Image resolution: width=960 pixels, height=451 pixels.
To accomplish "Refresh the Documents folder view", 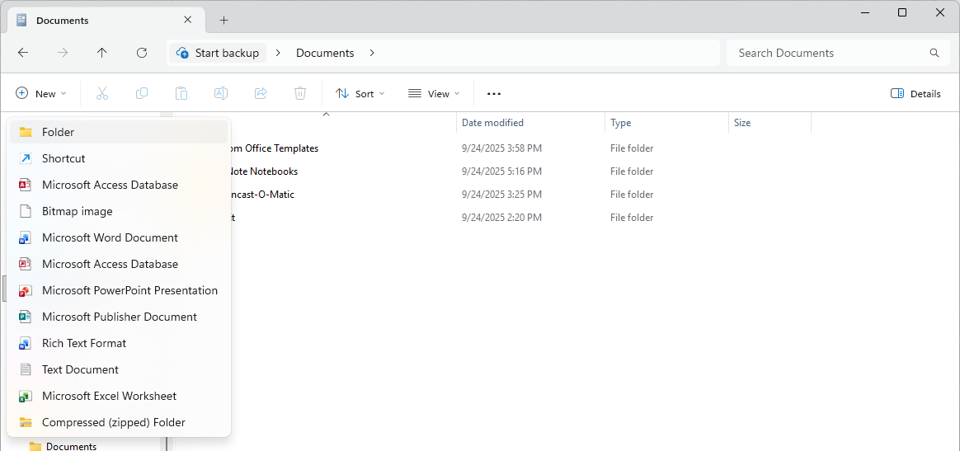I will point(141,53).
